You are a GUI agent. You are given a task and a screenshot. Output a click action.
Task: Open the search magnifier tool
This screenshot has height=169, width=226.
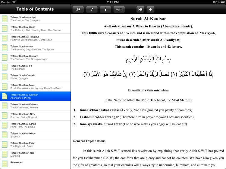coord(78,10)
